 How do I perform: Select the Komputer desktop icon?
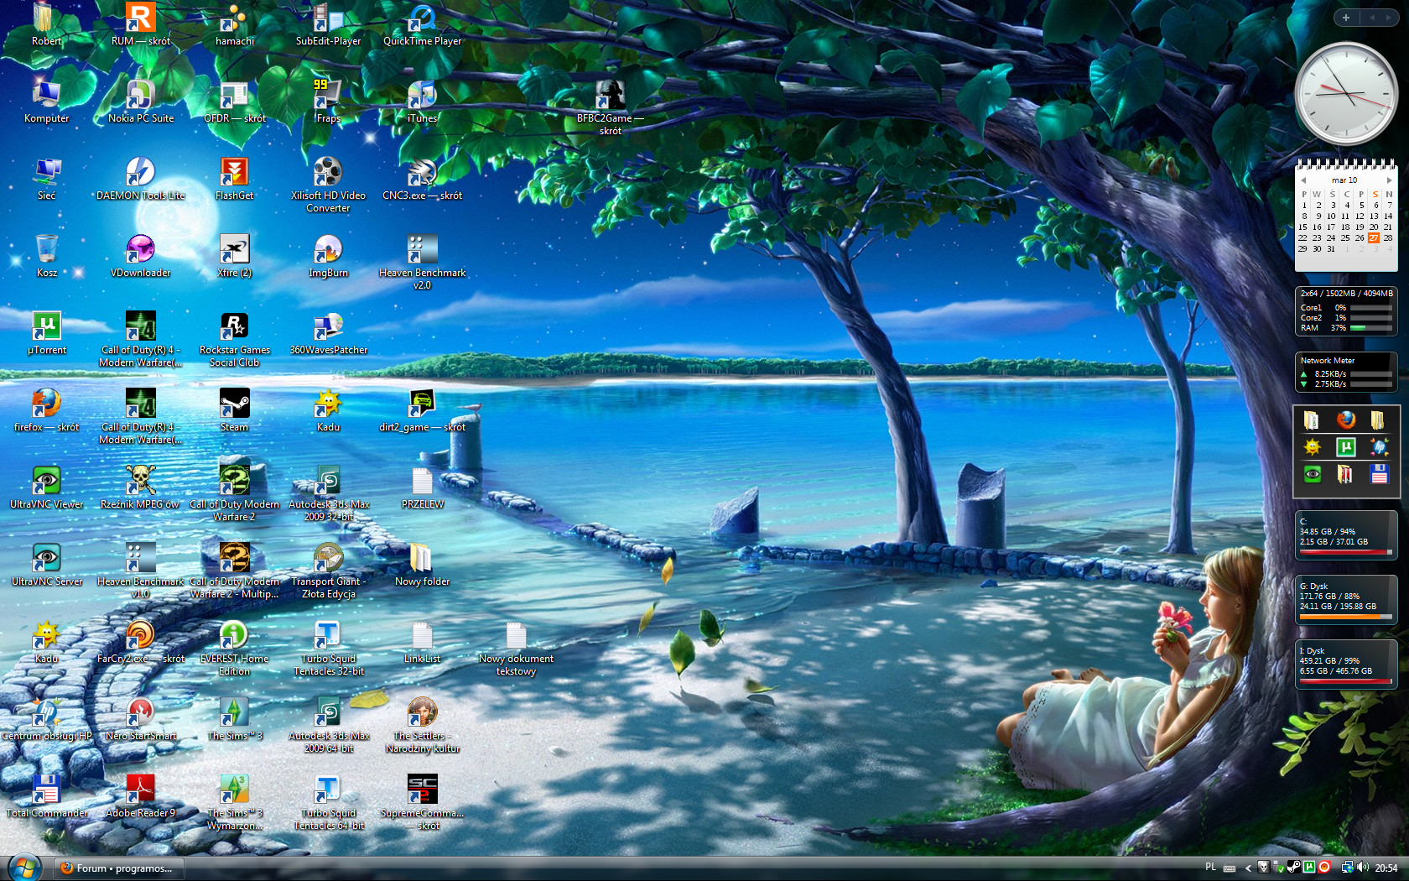click(x=46, y=95)
